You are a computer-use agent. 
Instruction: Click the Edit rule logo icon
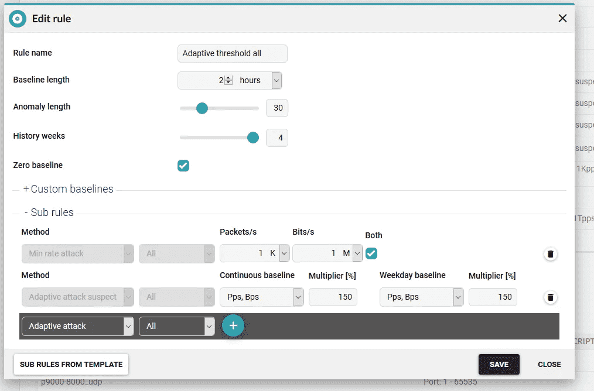click(x=18, y=19)
